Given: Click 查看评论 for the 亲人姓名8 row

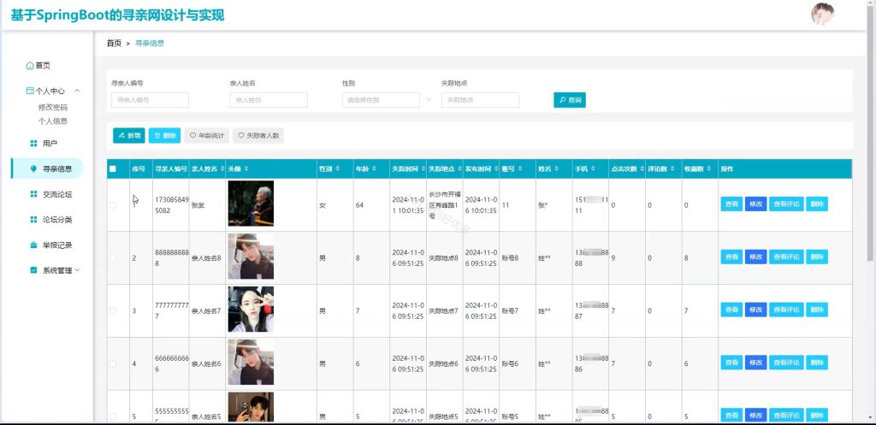Looking at the screenshot, I should tap(786, 257).
